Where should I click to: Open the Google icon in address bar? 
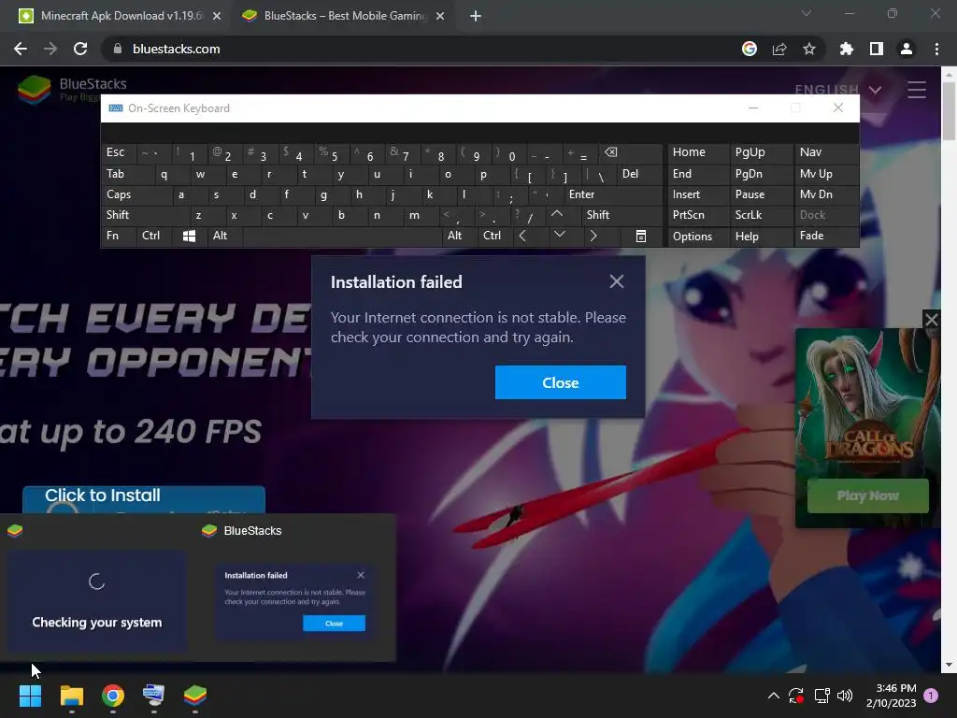(x=750, y=49)
